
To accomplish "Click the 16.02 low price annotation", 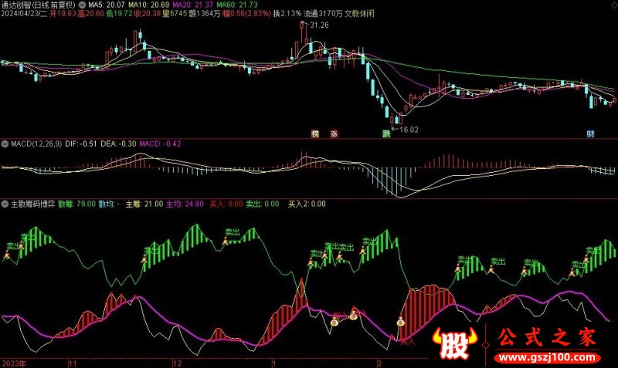I will pyautogui.click(x=409, y=130).
